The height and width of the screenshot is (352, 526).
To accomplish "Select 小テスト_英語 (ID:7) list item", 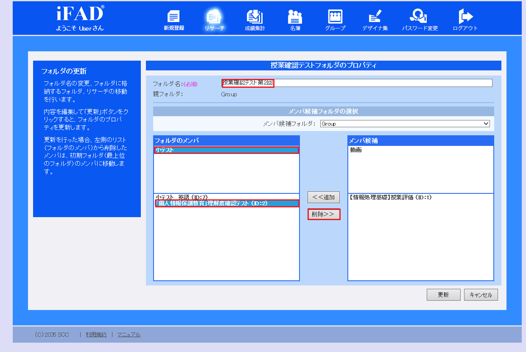I will pos(227,198).
